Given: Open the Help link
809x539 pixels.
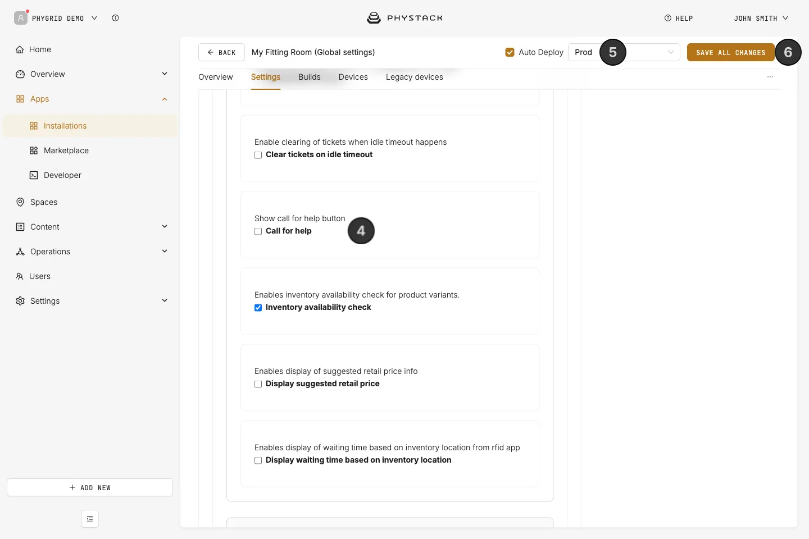Looking at the screenshot, I should (679, 18).
